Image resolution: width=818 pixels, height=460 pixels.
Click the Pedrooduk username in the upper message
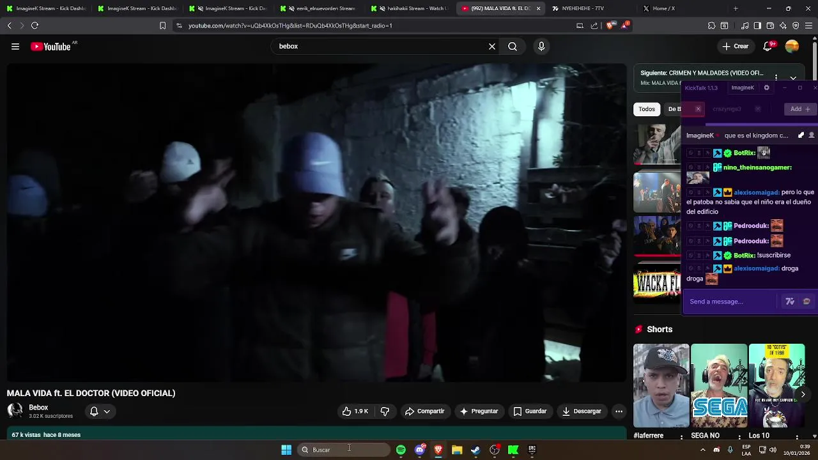(x=751, y=226)
